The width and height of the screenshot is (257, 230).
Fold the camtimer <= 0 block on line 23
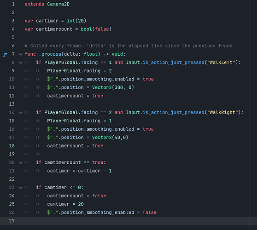pyautogui.click(x=20, y=188)
